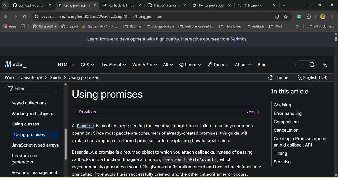Expand the HTML menu

coord(66,65)
